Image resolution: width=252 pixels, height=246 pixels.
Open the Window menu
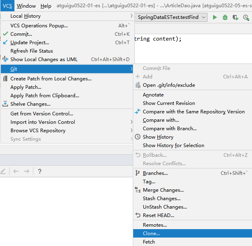click(26, 6)
